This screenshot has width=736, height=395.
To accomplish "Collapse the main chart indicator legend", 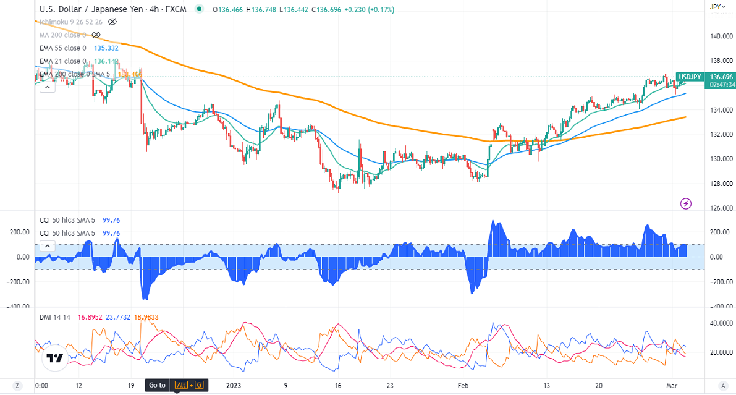I will 47,87.
